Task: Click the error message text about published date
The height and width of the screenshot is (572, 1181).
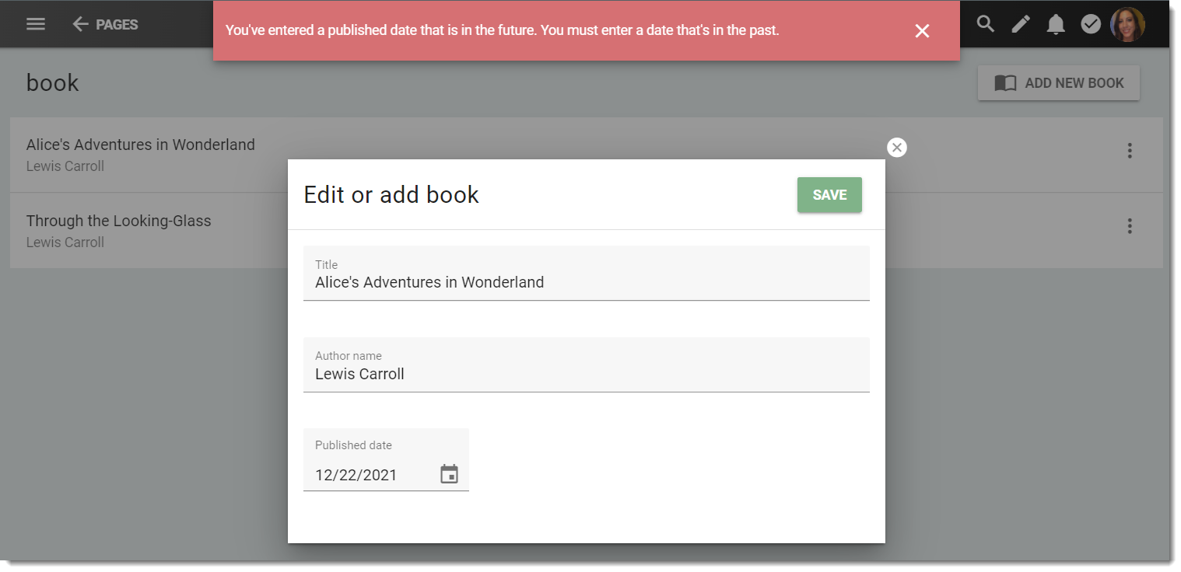Action: 503,30
